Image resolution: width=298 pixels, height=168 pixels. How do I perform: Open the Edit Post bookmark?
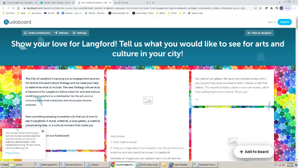(x=96, y=13)
